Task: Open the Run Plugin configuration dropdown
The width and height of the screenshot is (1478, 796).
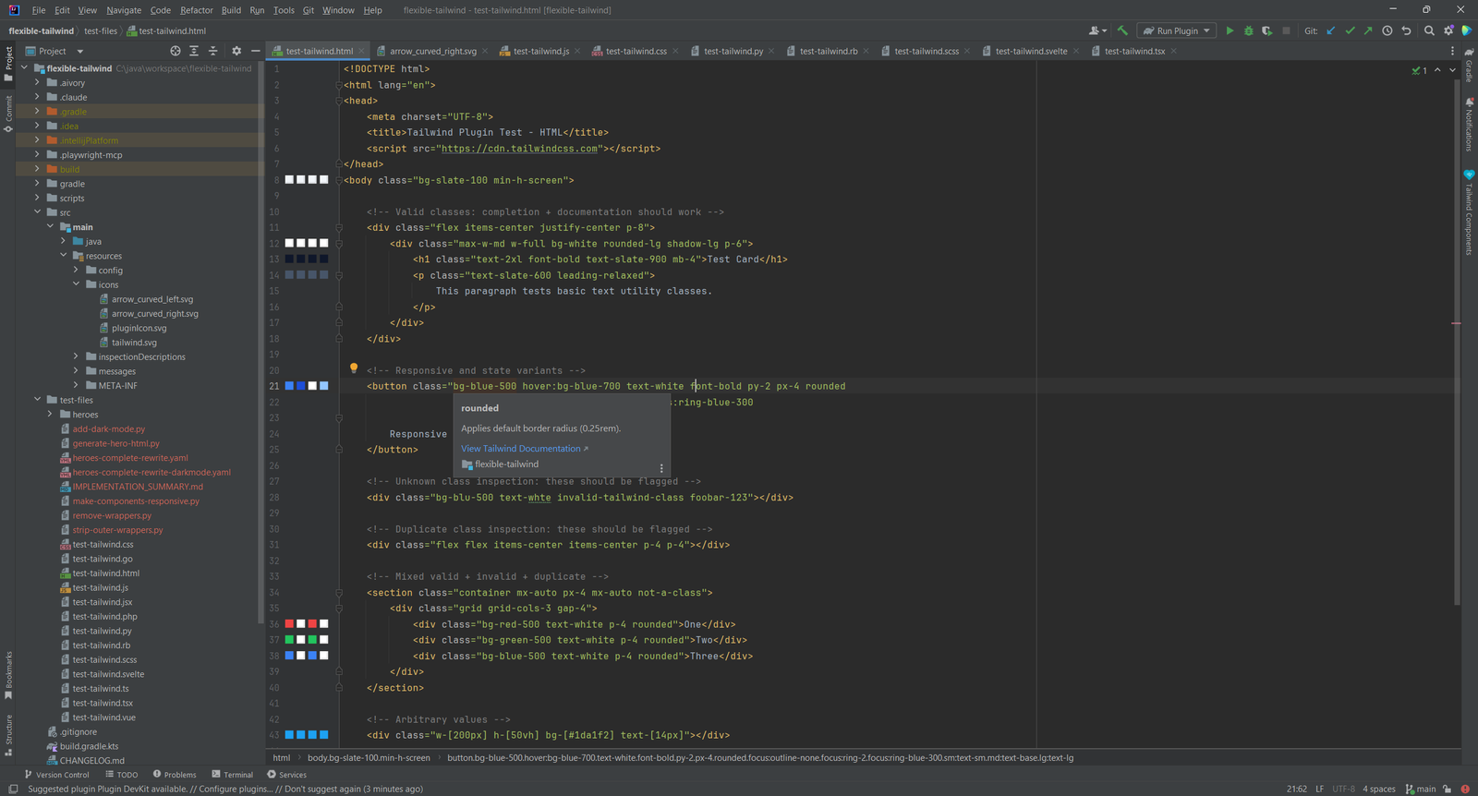Action: coord(1177,30)
